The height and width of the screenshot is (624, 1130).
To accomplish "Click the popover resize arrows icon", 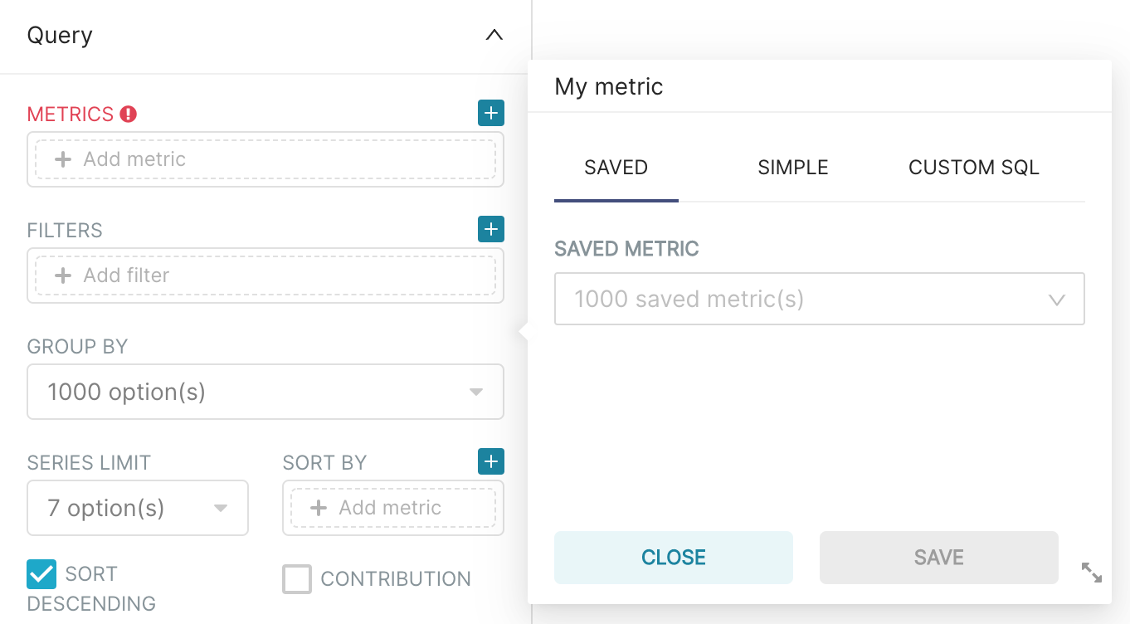I will 1092,573.
